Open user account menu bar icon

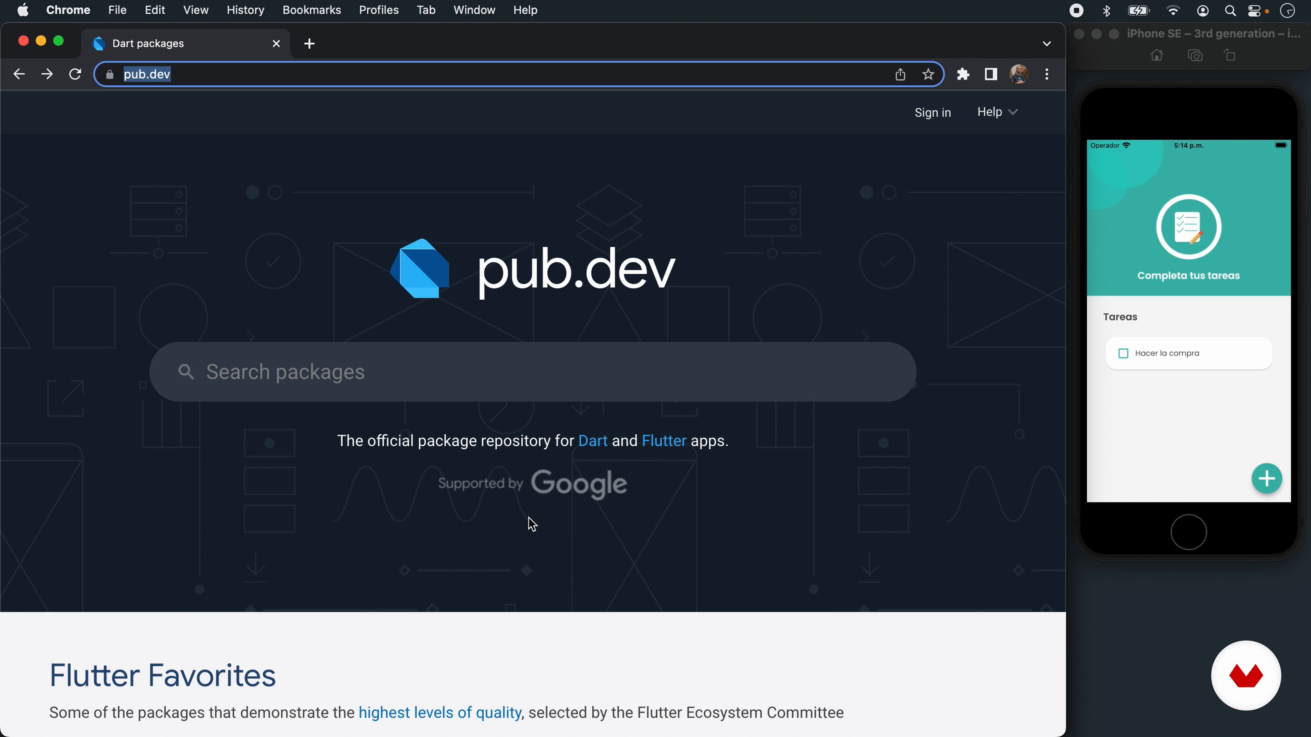pyautogui.click(x=1203, y=11)
